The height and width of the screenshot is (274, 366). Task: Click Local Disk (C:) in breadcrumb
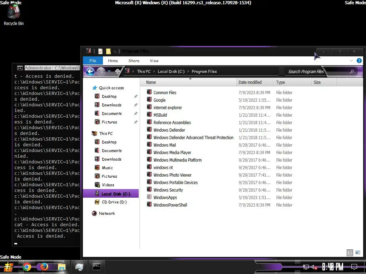[x=171, y=71]
